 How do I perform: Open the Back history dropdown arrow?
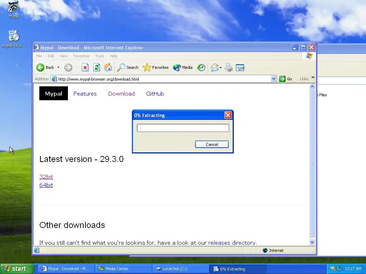coord(58,67)
